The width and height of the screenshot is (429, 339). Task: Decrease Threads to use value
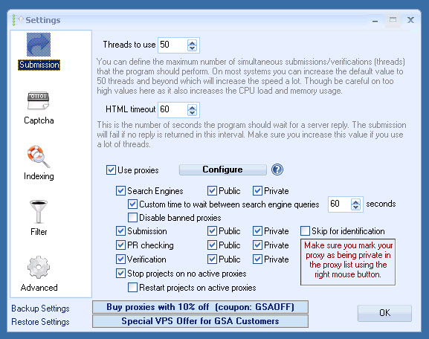[192, 48]
